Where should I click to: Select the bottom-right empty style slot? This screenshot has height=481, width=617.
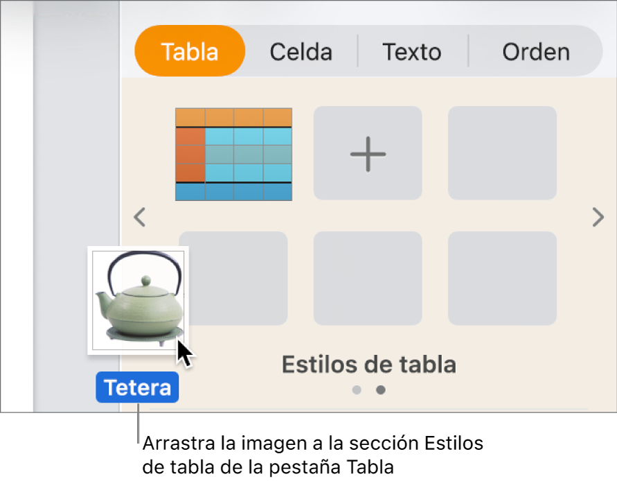[501, 278]
